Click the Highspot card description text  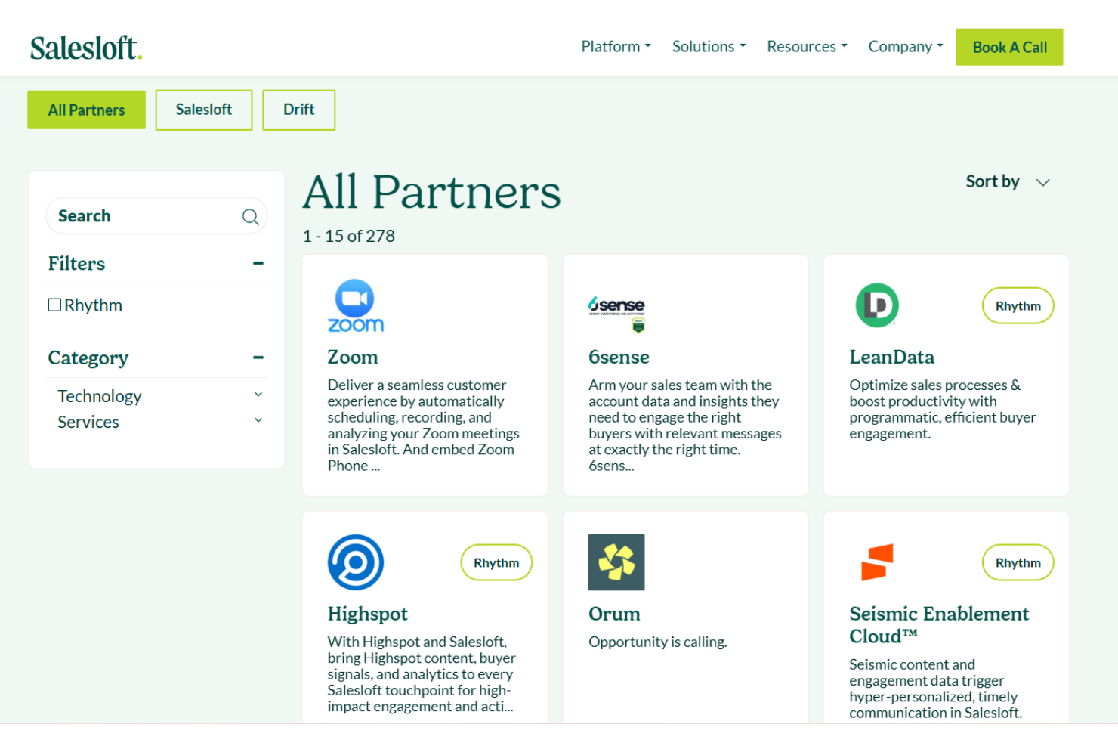422,674
